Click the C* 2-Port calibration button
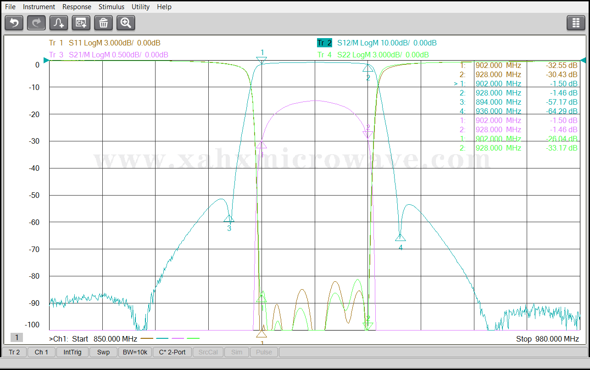Screen dimensions: 590x370 coord(172,352)
